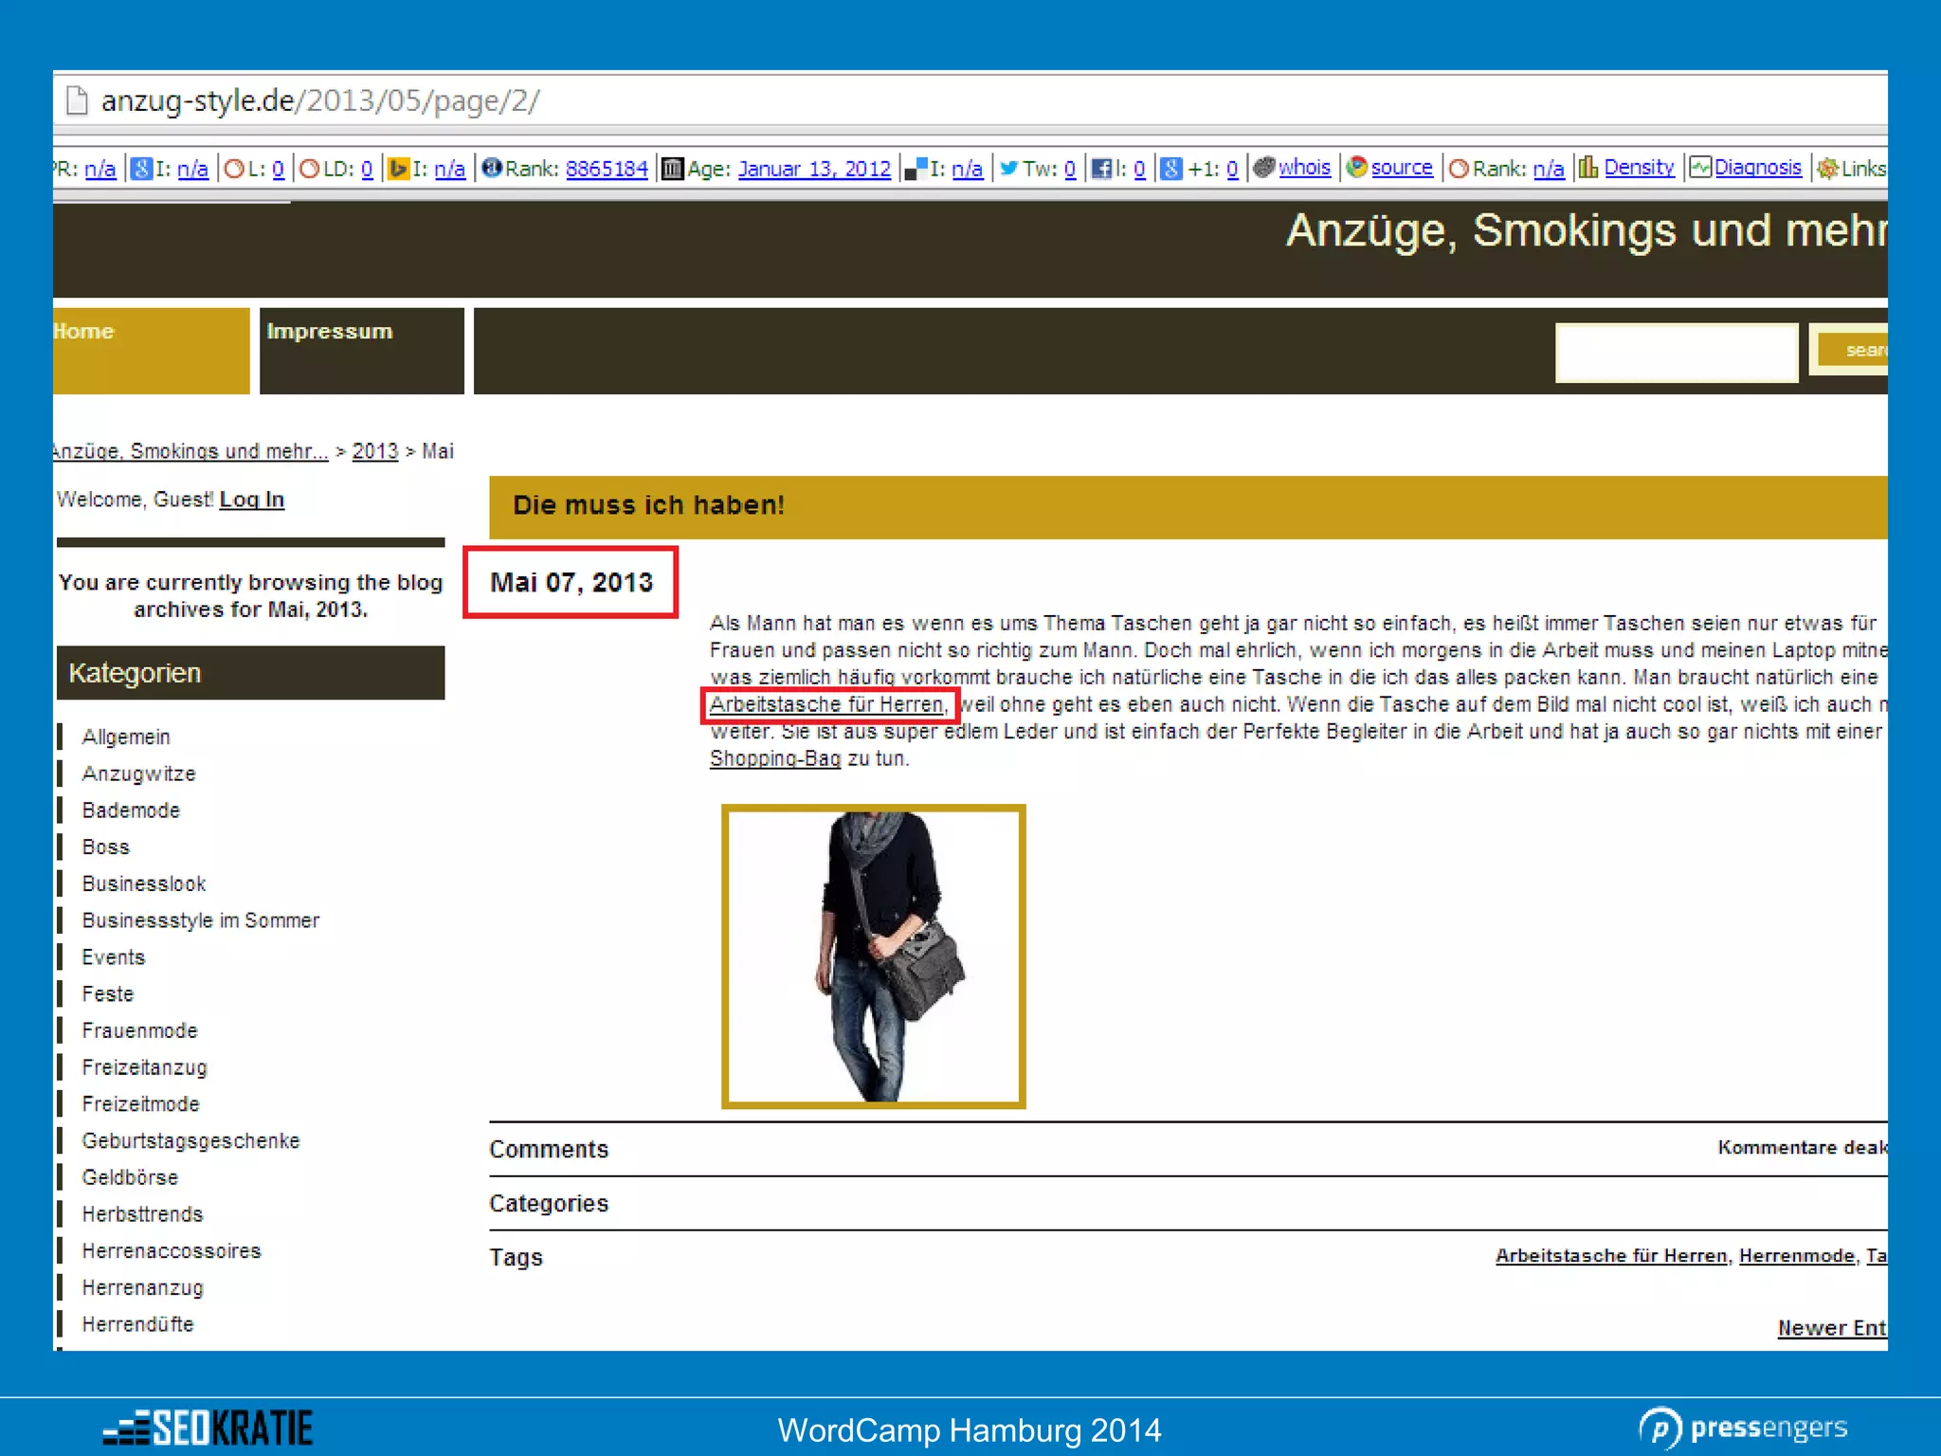This screenshot has width=1941, height=1456.
Task: Click the Twitter bird icon in SEO toolbar
Action: click(1009, 169)
